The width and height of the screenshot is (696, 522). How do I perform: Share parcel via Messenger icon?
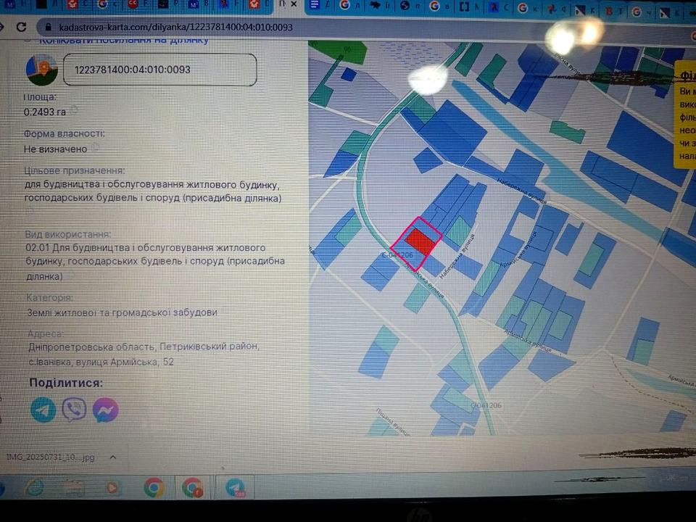pyautogui.click(x=105, y=411)
